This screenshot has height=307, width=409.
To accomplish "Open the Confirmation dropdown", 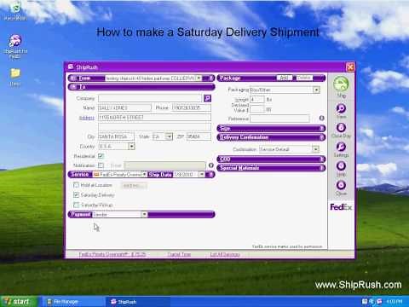I will [x=315, y=149].
